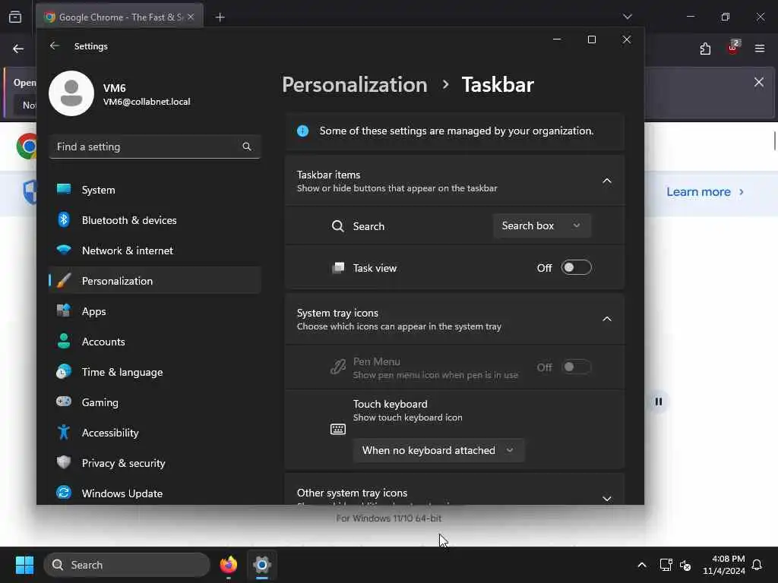The width and height of the screenshot is (778, 583).
Task: Click the Gaming controller icon
Action: point(64,402)
